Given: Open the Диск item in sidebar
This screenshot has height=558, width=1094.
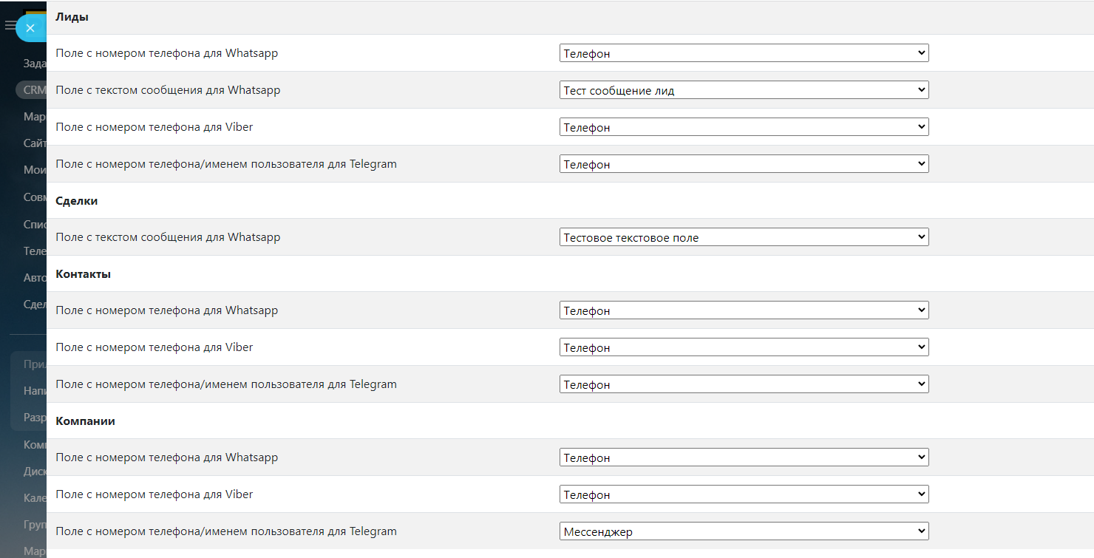Looking at the screenshot, I should point(35,471).
